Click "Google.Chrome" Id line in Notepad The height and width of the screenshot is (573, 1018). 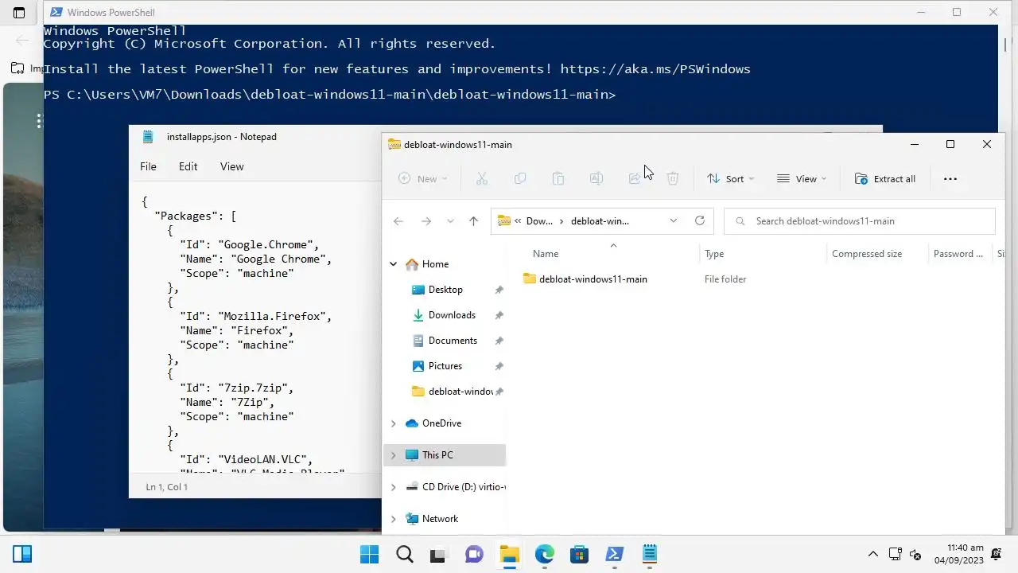[x=250, y=244]
